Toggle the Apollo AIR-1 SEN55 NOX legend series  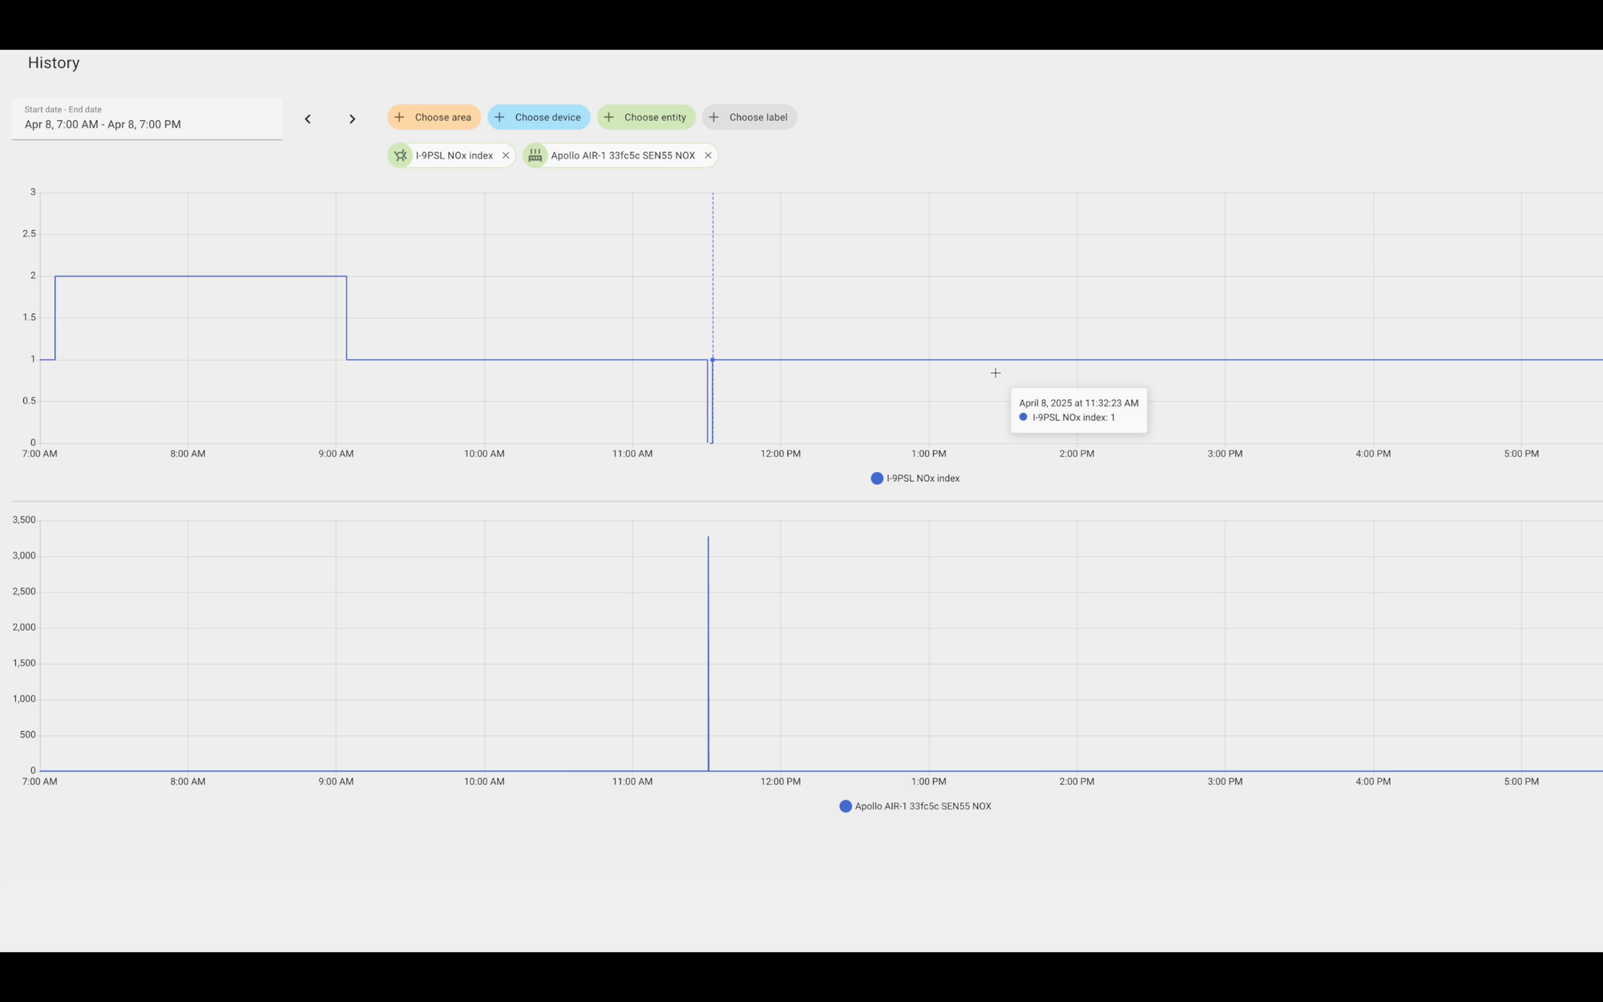[x=923, y=806]
